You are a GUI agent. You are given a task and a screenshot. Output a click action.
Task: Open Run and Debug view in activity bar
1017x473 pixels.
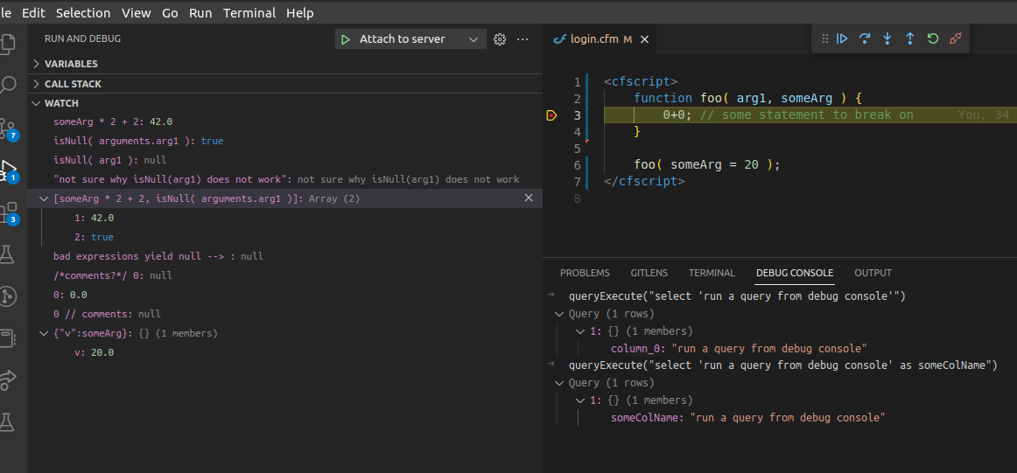9,171
